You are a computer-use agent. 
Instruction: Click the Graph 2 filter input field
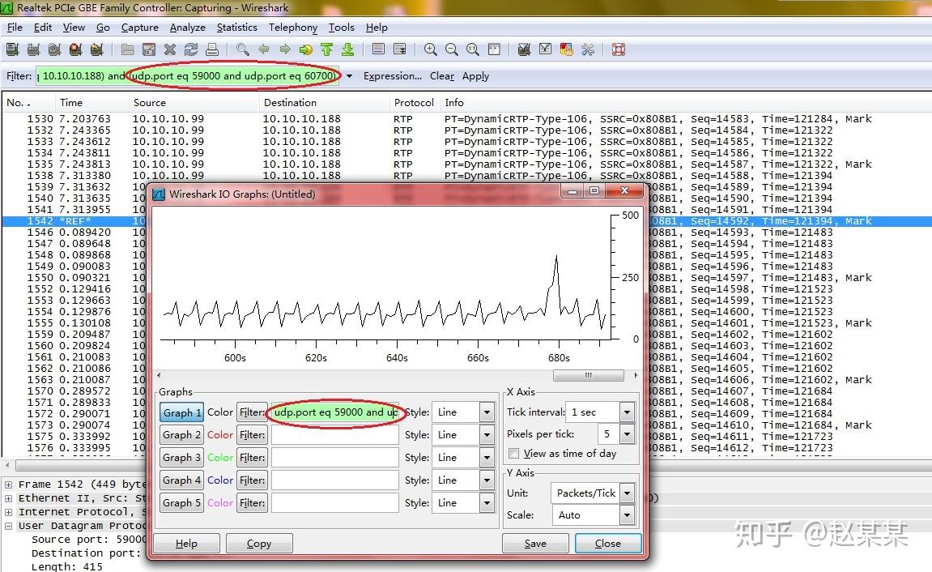point(334,435)
